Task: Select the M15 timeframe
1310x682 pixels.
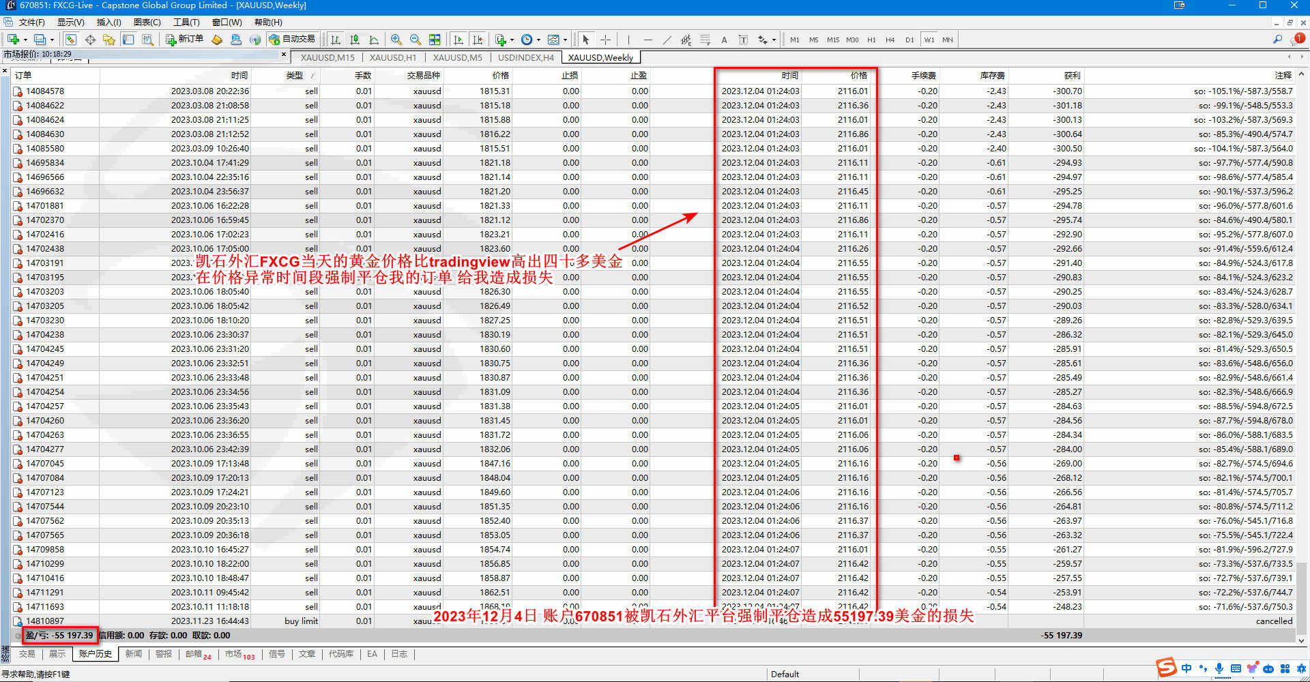Action: click(x=833, y=40)
